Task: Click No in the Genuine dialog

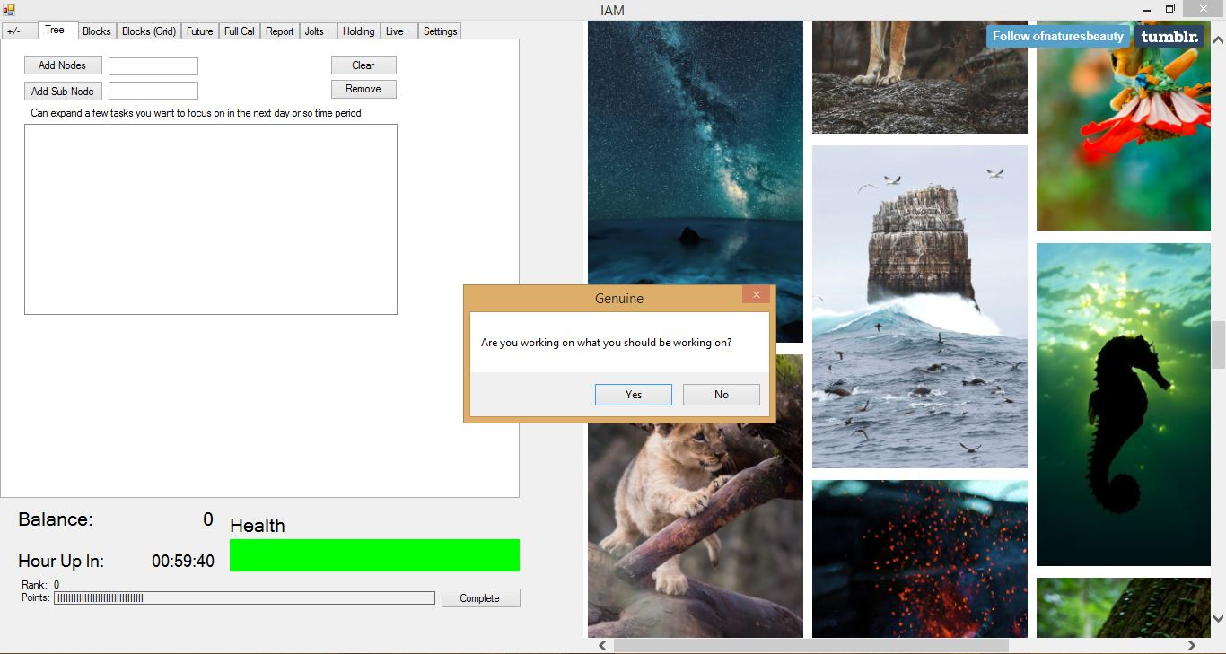Action: pos(721,395)
